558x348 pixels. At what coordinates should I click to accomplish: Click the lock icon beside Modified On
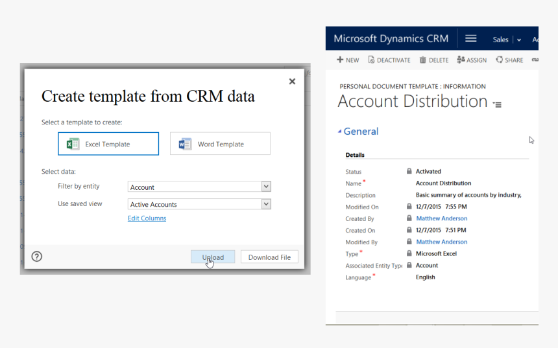click(409, 206)
